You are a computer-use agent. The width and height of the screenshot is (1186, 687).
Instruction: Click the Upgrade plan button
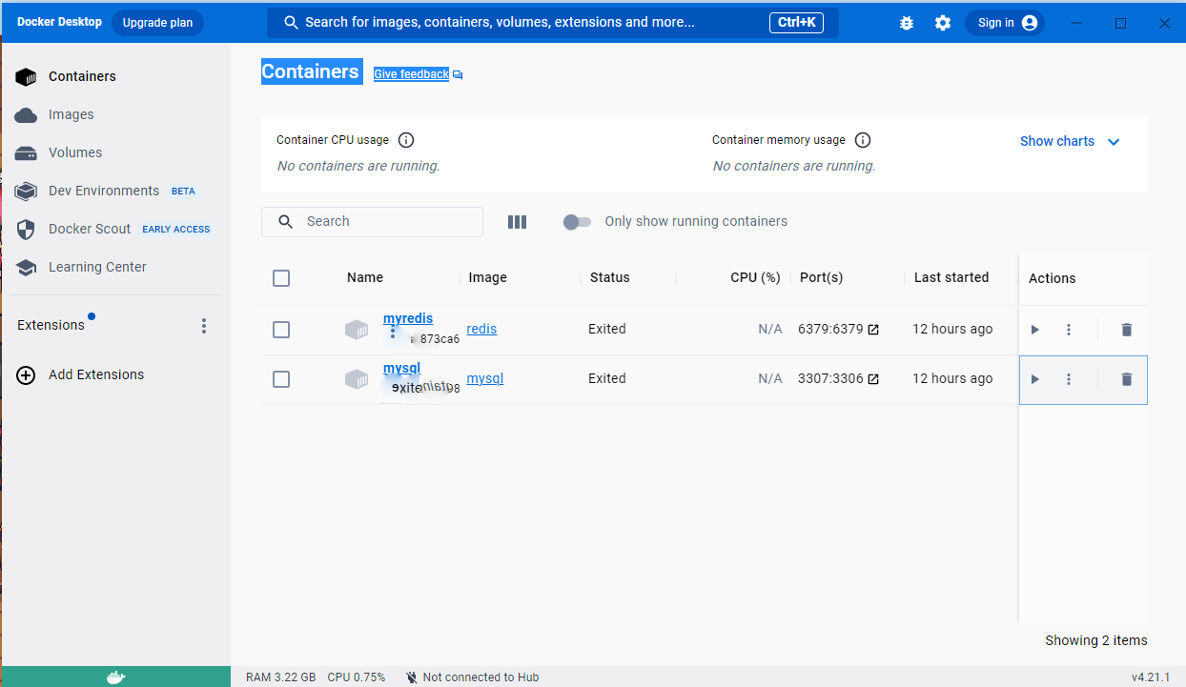(x=157, y=23)
